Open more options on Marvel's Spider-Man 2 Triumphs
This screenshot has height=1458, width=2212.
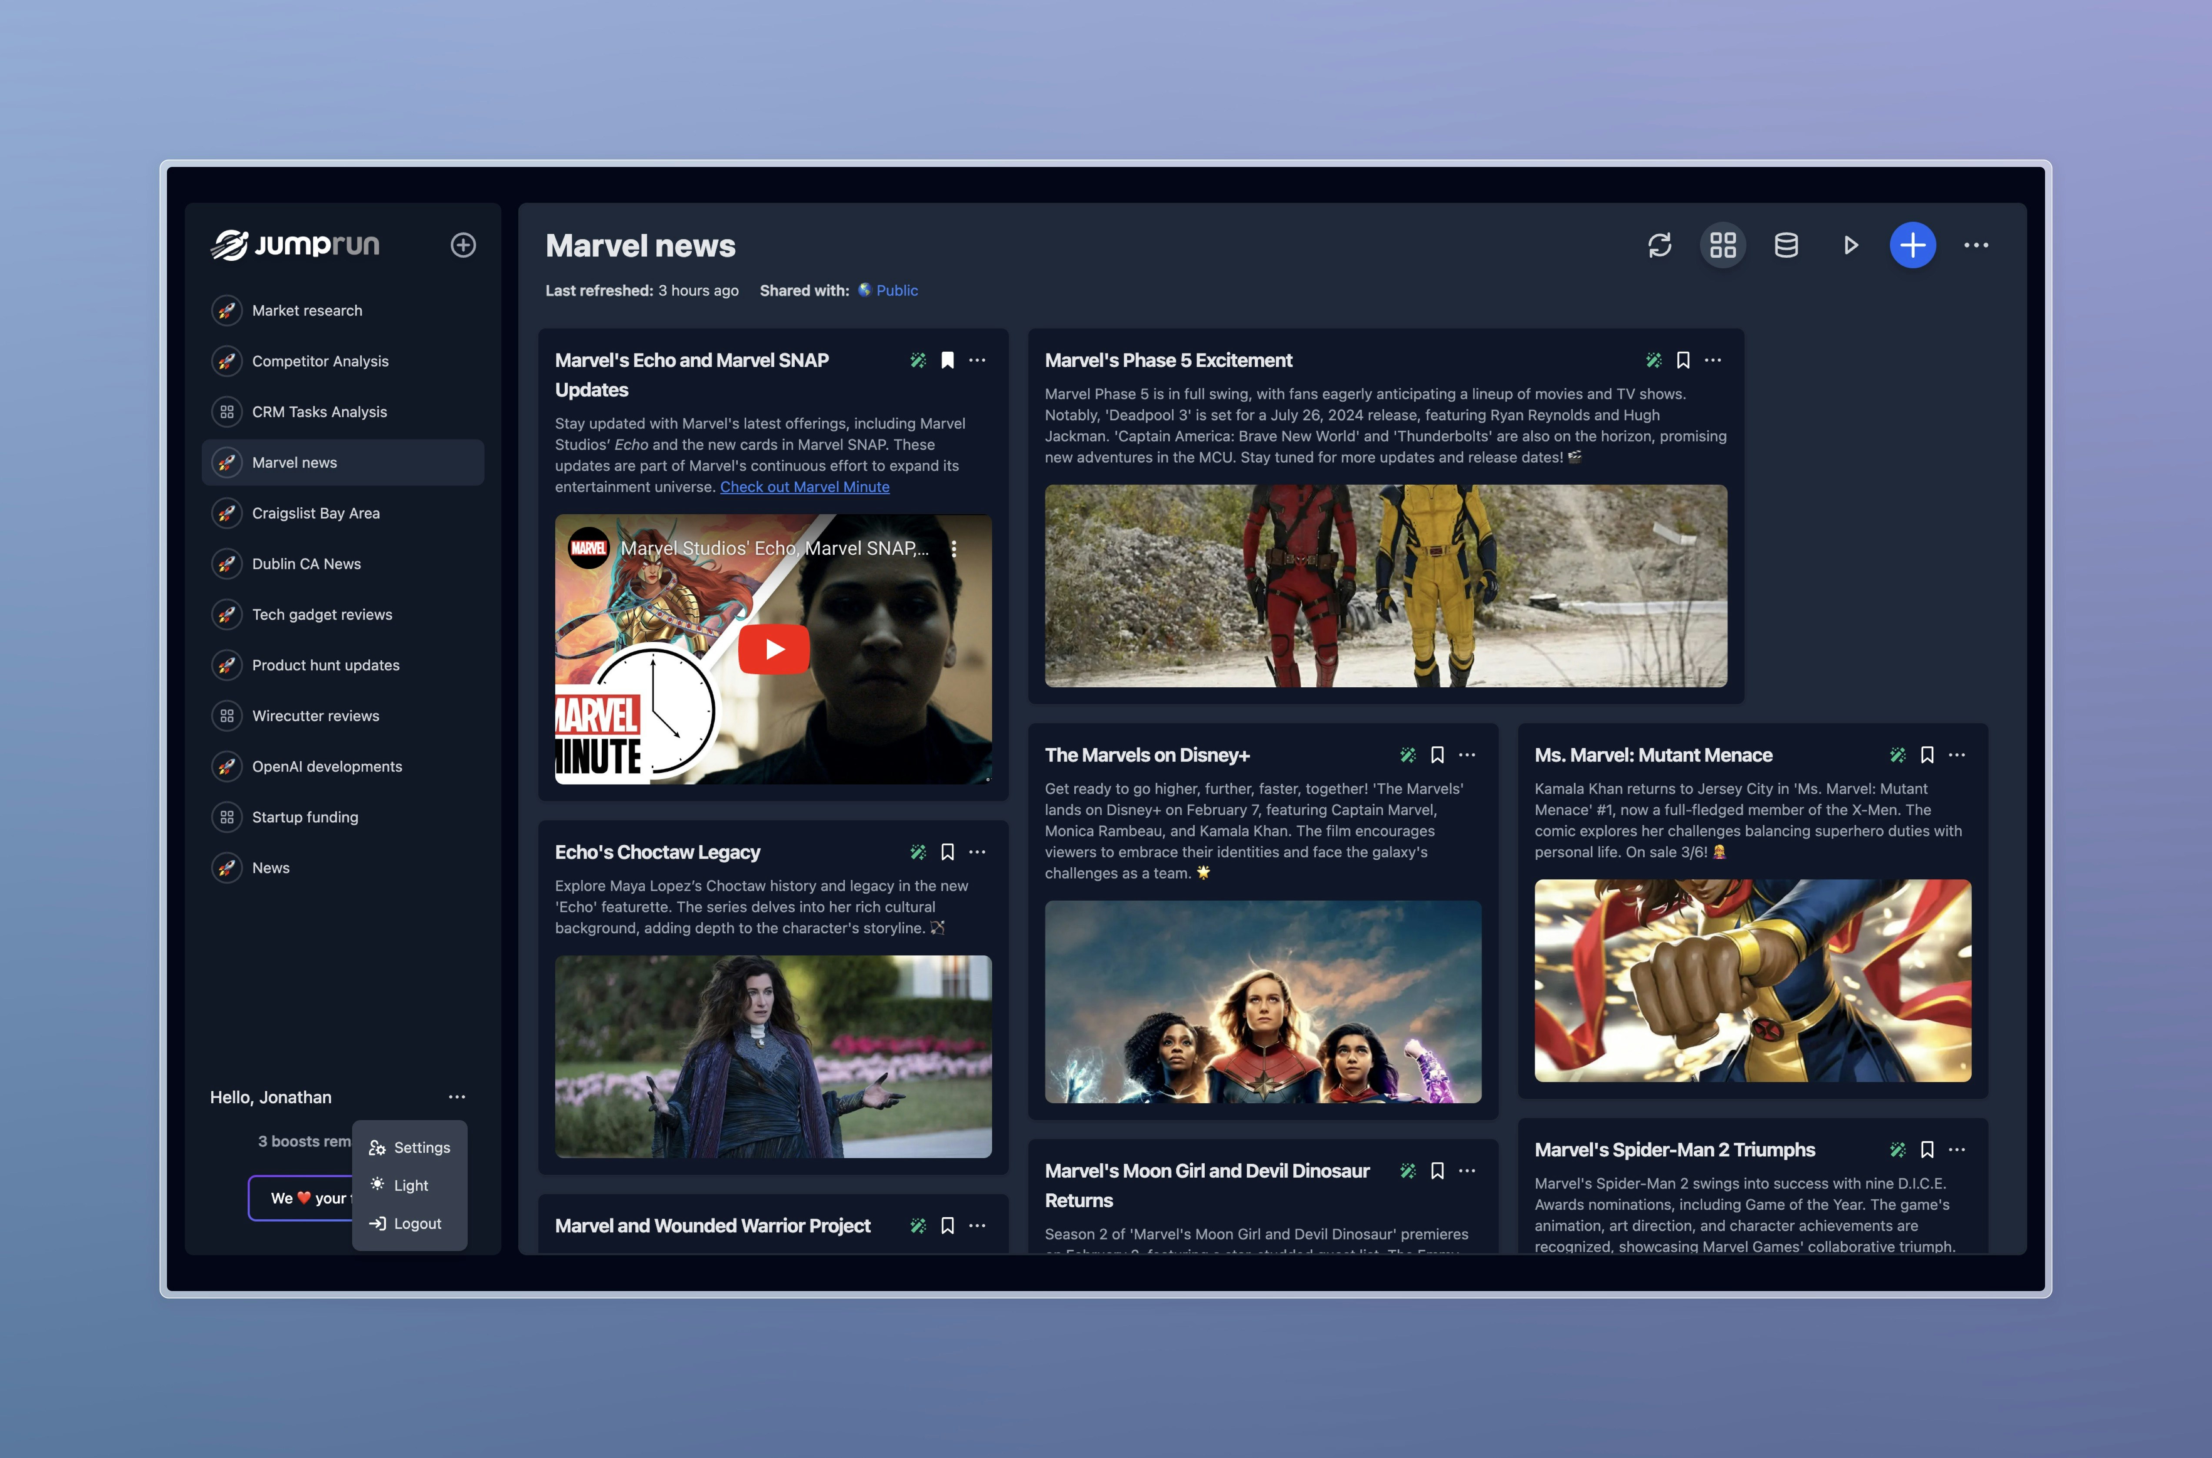click(1957, 1150)
